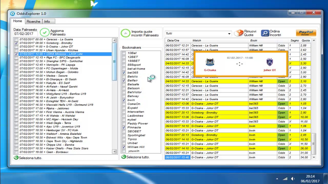The image size is (328, 184).
Task: Click match list scroll down arrow
Action: (x=114, y=152)
